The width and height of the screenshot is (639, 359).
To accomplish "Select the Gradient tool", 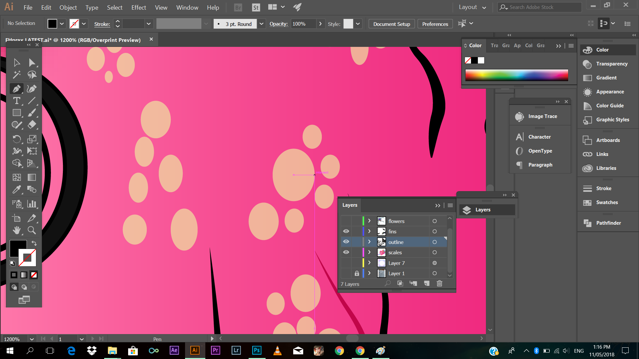I will (x=32, y=177).
